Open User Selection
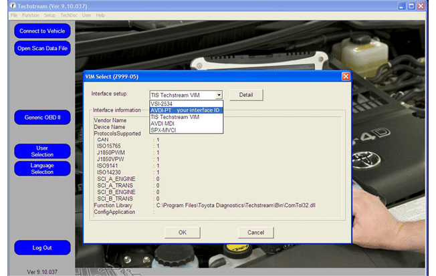The height and width of the screenshot is (276, 436). (x=42, y=151)
